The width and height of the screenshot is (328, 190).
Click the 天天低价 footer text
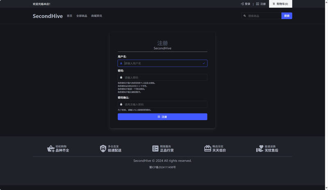(219, 150)
